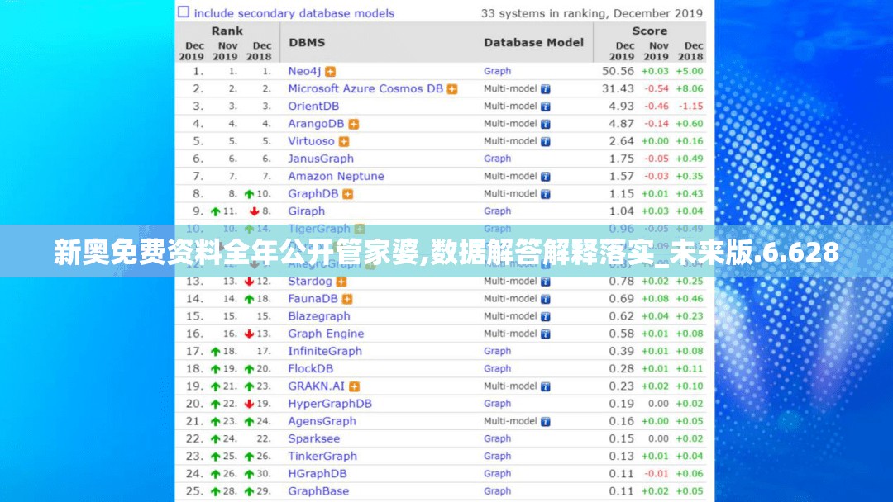The image size is (893, 502).
Task: Open the Sparksee link
Action: pyautogui.click(x=314, y=439)
